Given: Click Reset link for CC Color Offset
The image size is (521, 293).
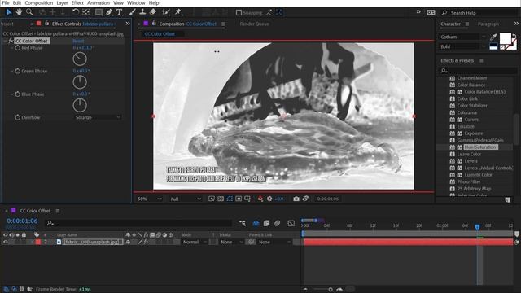Looking at the screenshot, I should point(78,41).
